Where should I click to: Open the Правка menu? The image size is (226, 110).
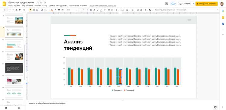(x=17, y=6)
